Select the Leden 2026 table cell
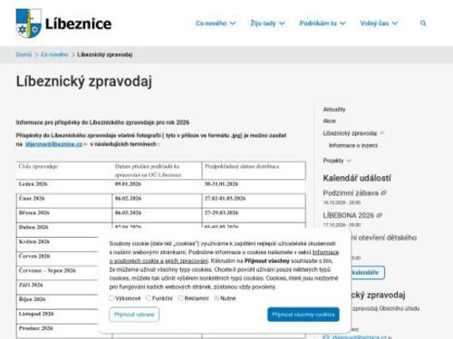This screenshot has height=339, width=453. [64, 187]
